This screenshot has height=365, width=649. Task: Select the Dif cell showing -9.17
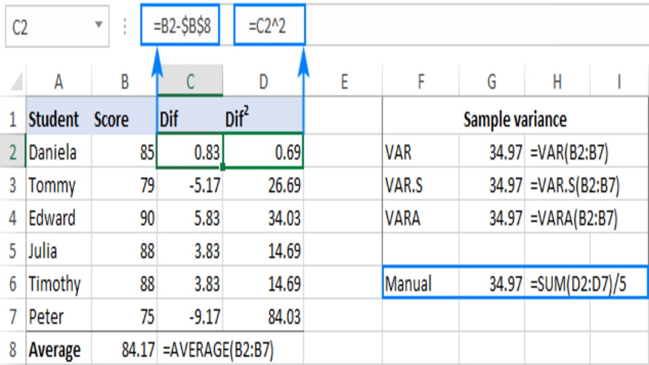(190, 316)
